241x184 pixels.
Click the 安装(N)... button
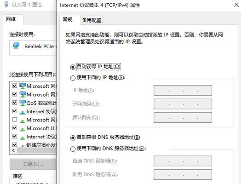[33, 164]
